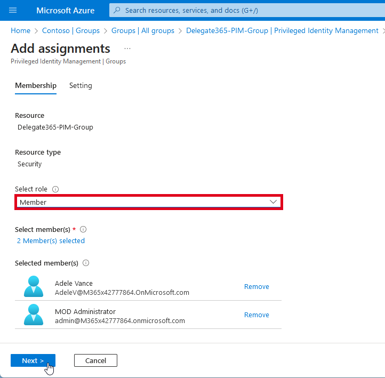Screen dimensions: 385x378
Task: Show info tooltip for Select role
Action: click(x=55, y=189)
